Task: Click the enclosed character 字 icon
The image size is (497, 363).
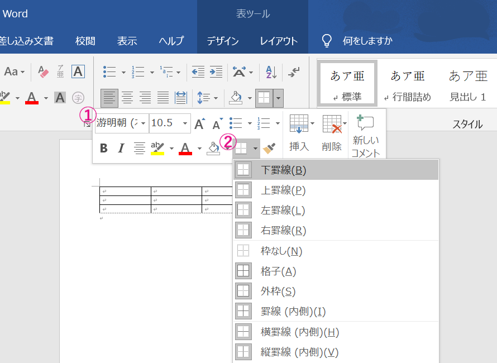Action: [78, 98]
